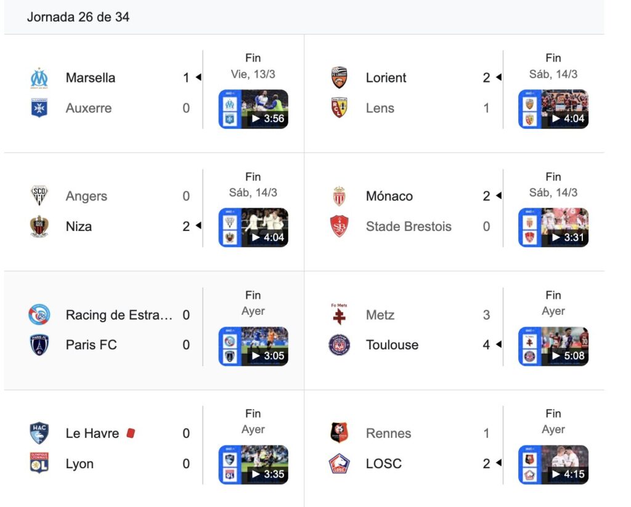The image size is (631, 507).
Task: Open the Racing de Estrasburgo team name
Action: tap(119, 315)
